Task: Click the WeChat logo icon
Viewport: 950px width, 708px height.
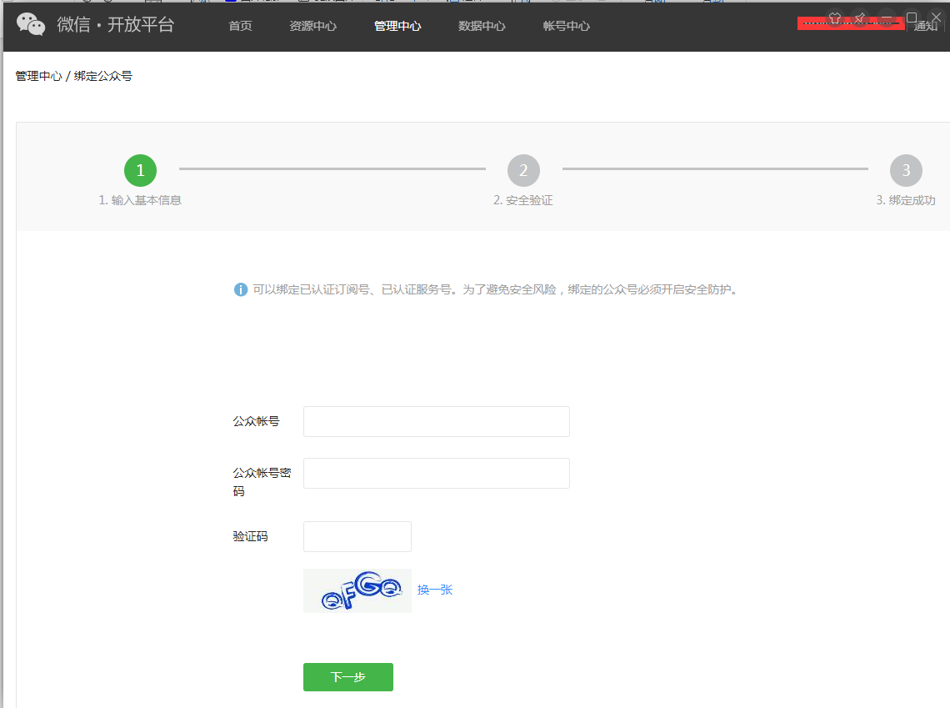Action: coord(32,25)
